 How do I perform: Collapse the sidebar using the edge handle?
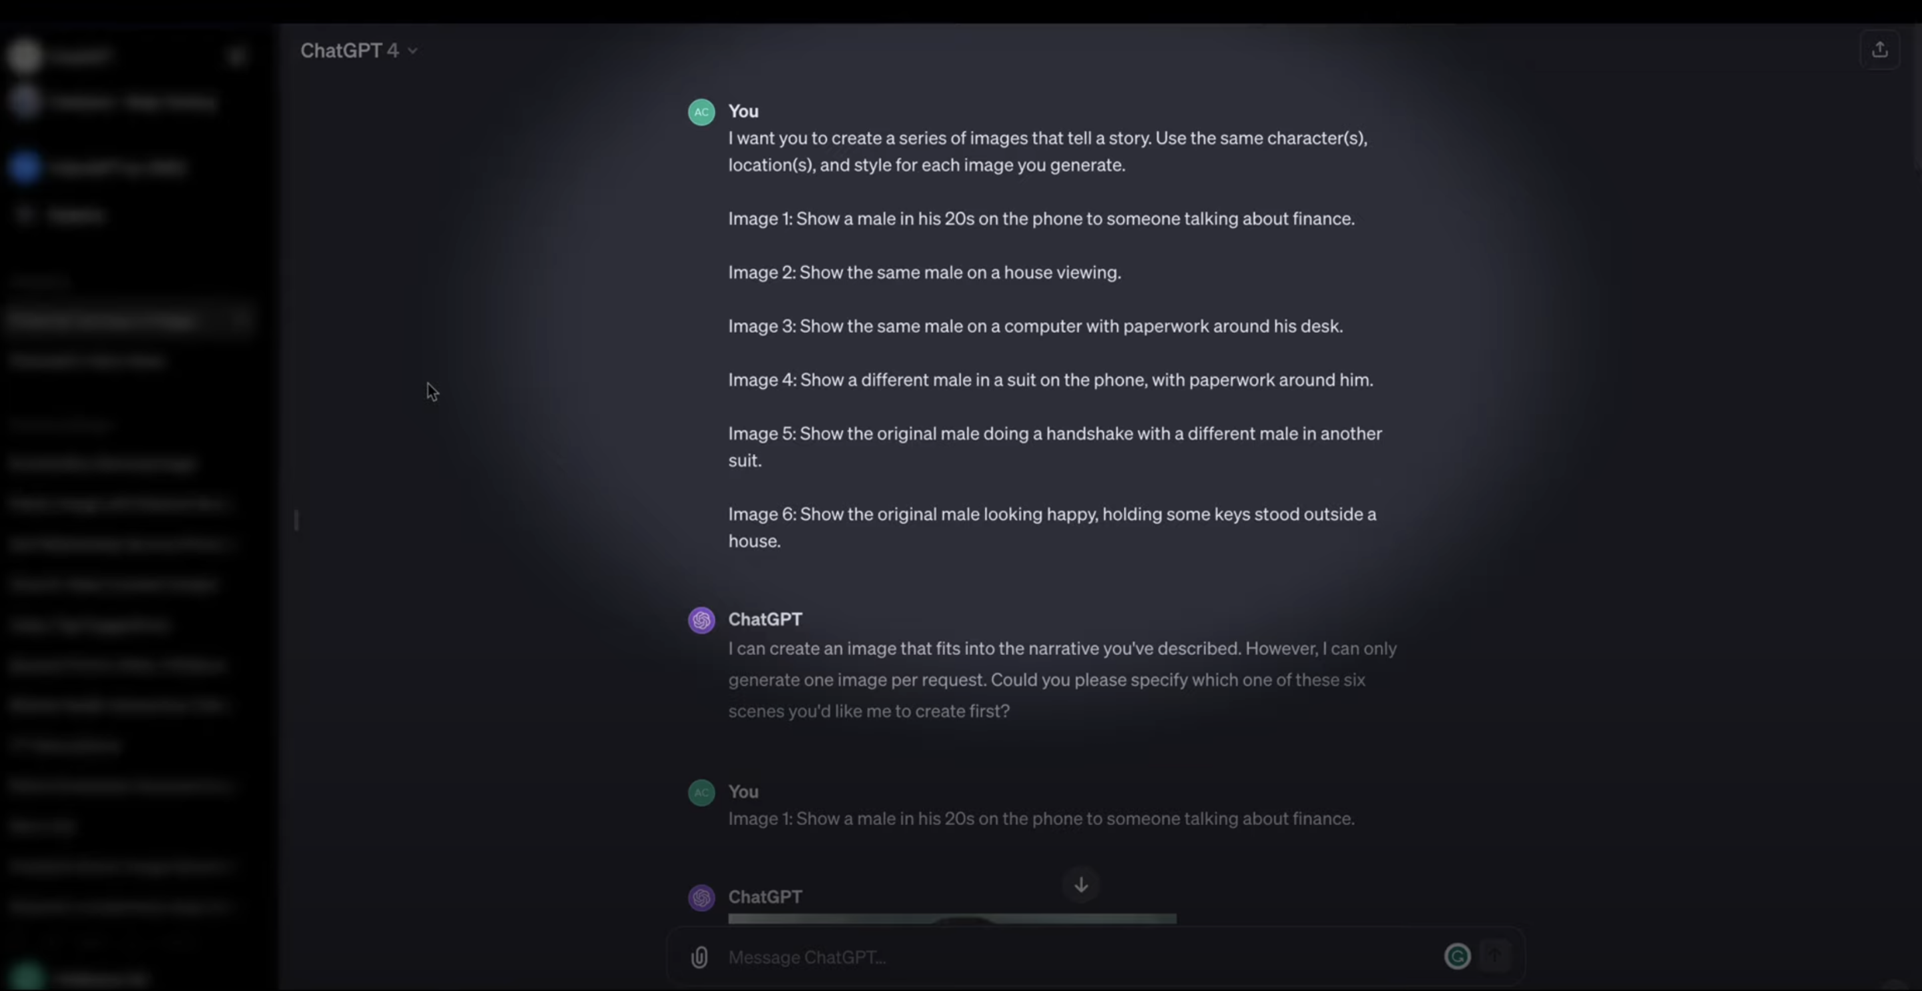[x=296, y=520]
